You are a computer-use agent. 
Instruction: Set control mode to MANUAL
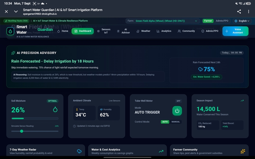pyautogui.click(x=176, y=122)
